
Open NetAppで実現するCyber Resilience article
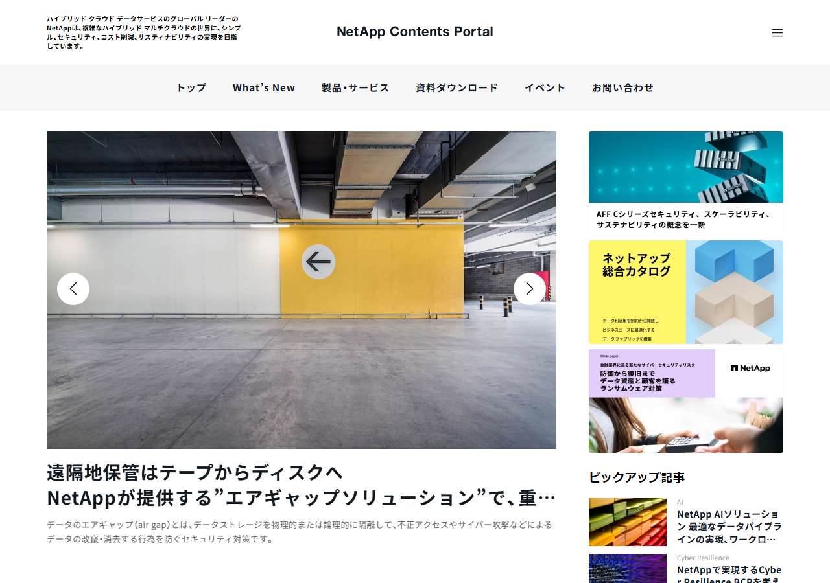point(729,574)
